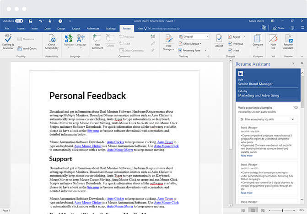The height and width of the screenshot is (214, 307).
Task: Click the Tell me what you want to do box
Action: pos(162,28)
